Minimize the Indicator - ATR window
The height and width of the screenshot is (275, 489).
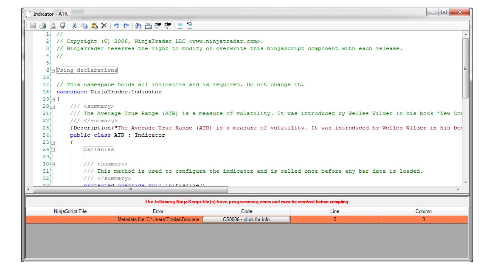[432, 12]
